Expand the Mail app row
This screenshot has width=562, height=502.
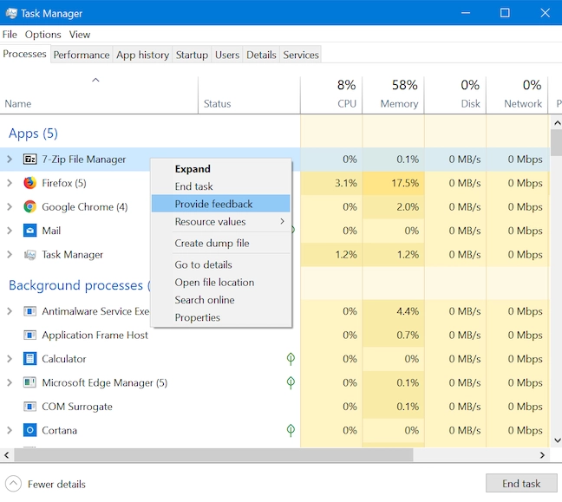click(x=10, y=231)
